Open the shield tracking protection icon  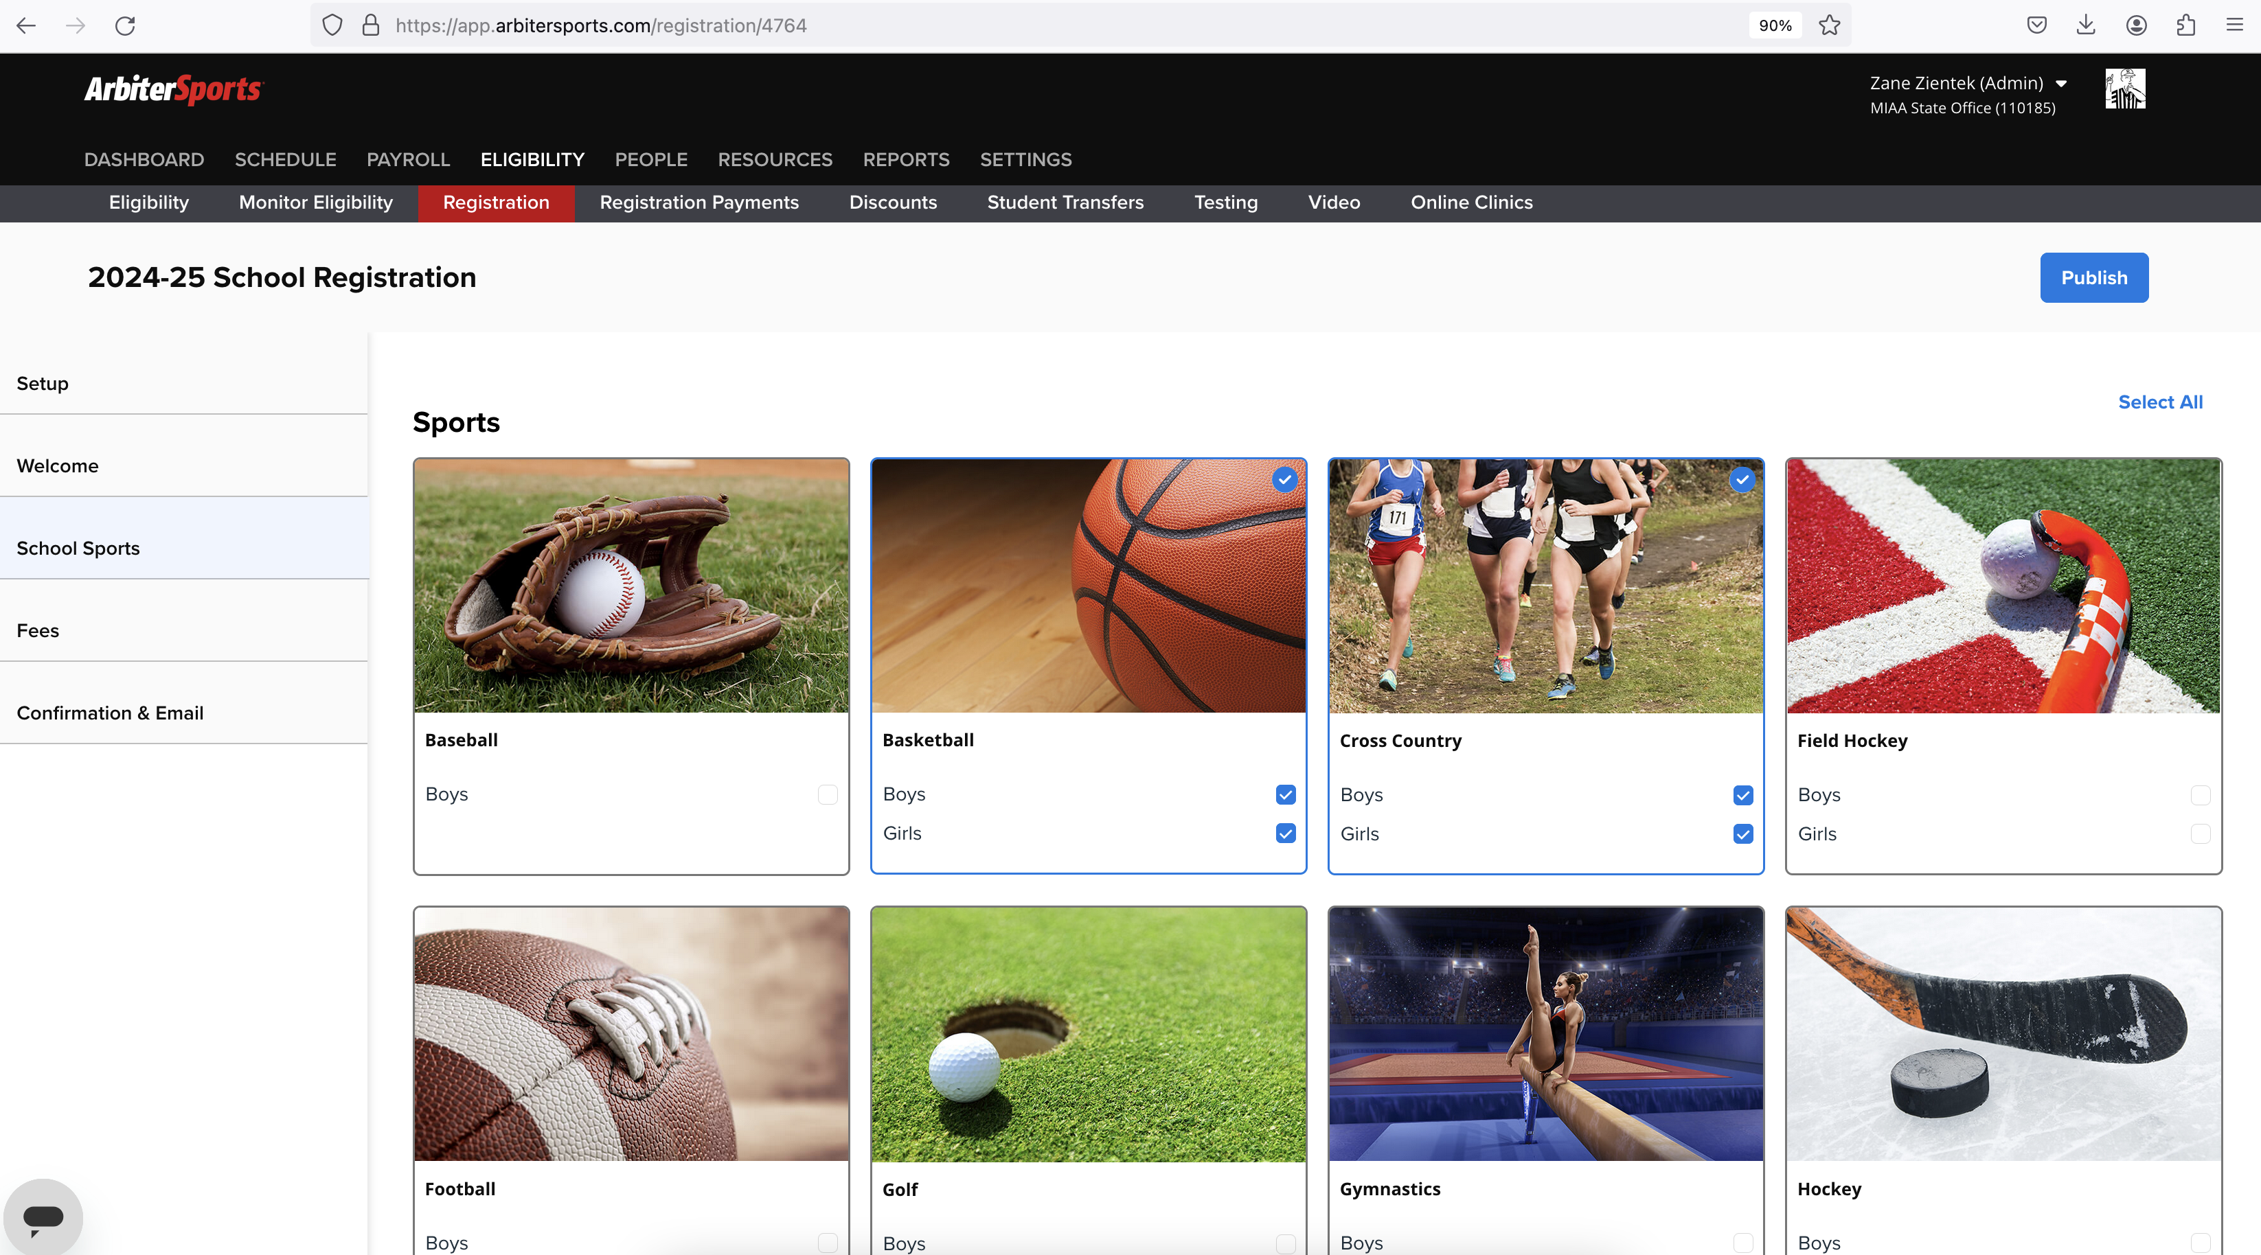pos(332,25)
